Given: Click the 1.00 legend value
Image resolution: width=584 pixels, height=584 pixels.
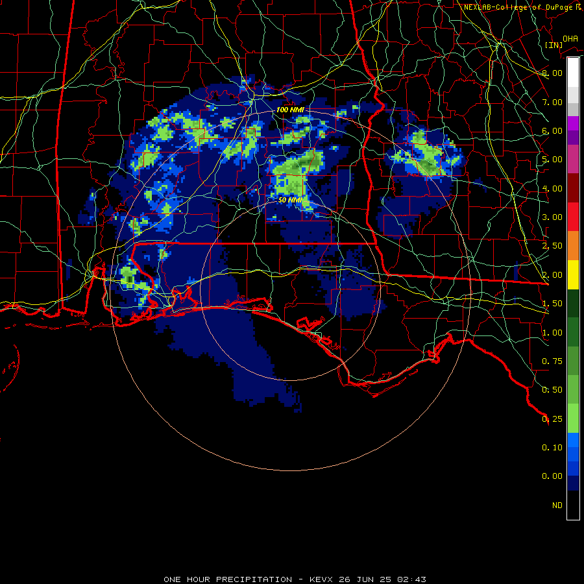Looking at the screenshot, I should (x=552, y=333).
